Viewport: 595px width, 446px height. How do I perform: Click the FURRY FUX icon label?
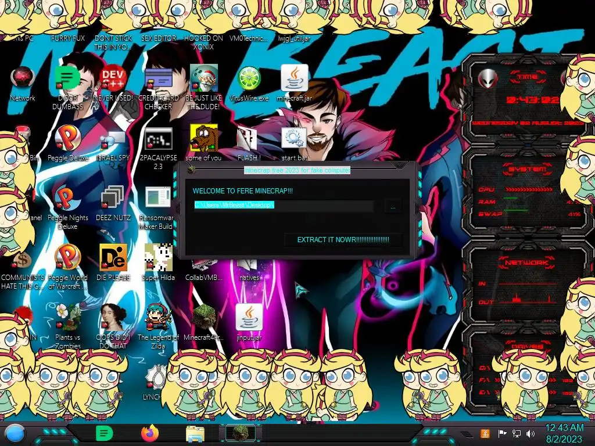67,38
